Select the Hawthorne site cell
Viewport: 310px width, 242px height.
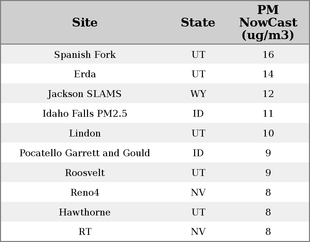coord(85,212)
